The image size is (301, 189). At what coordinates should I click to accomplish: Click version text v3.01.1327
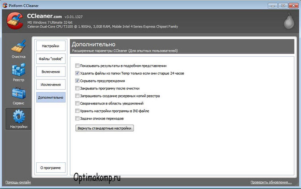tap(74, 17)
